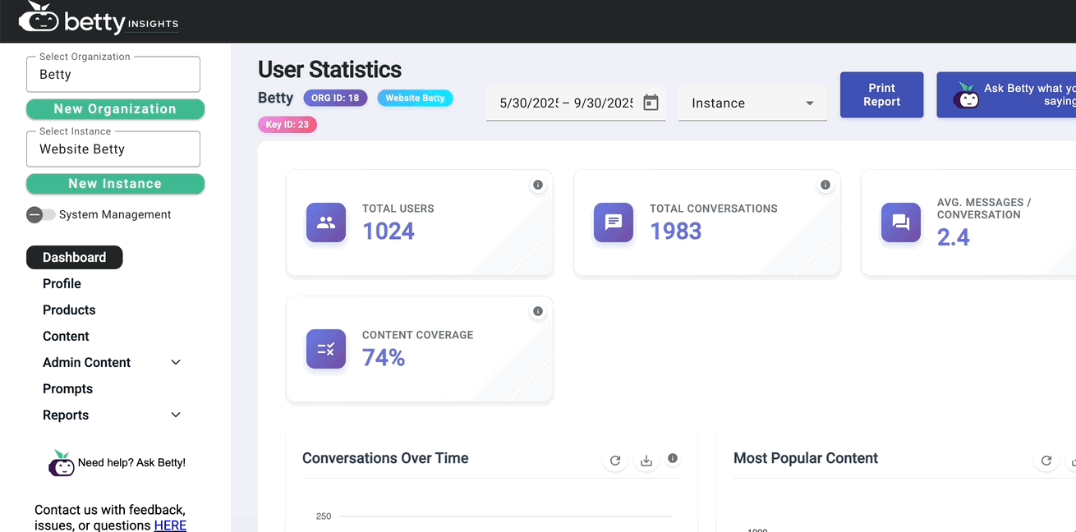Open the Prompts menu item
1076x532 pixels.
(x=67, y=388)
